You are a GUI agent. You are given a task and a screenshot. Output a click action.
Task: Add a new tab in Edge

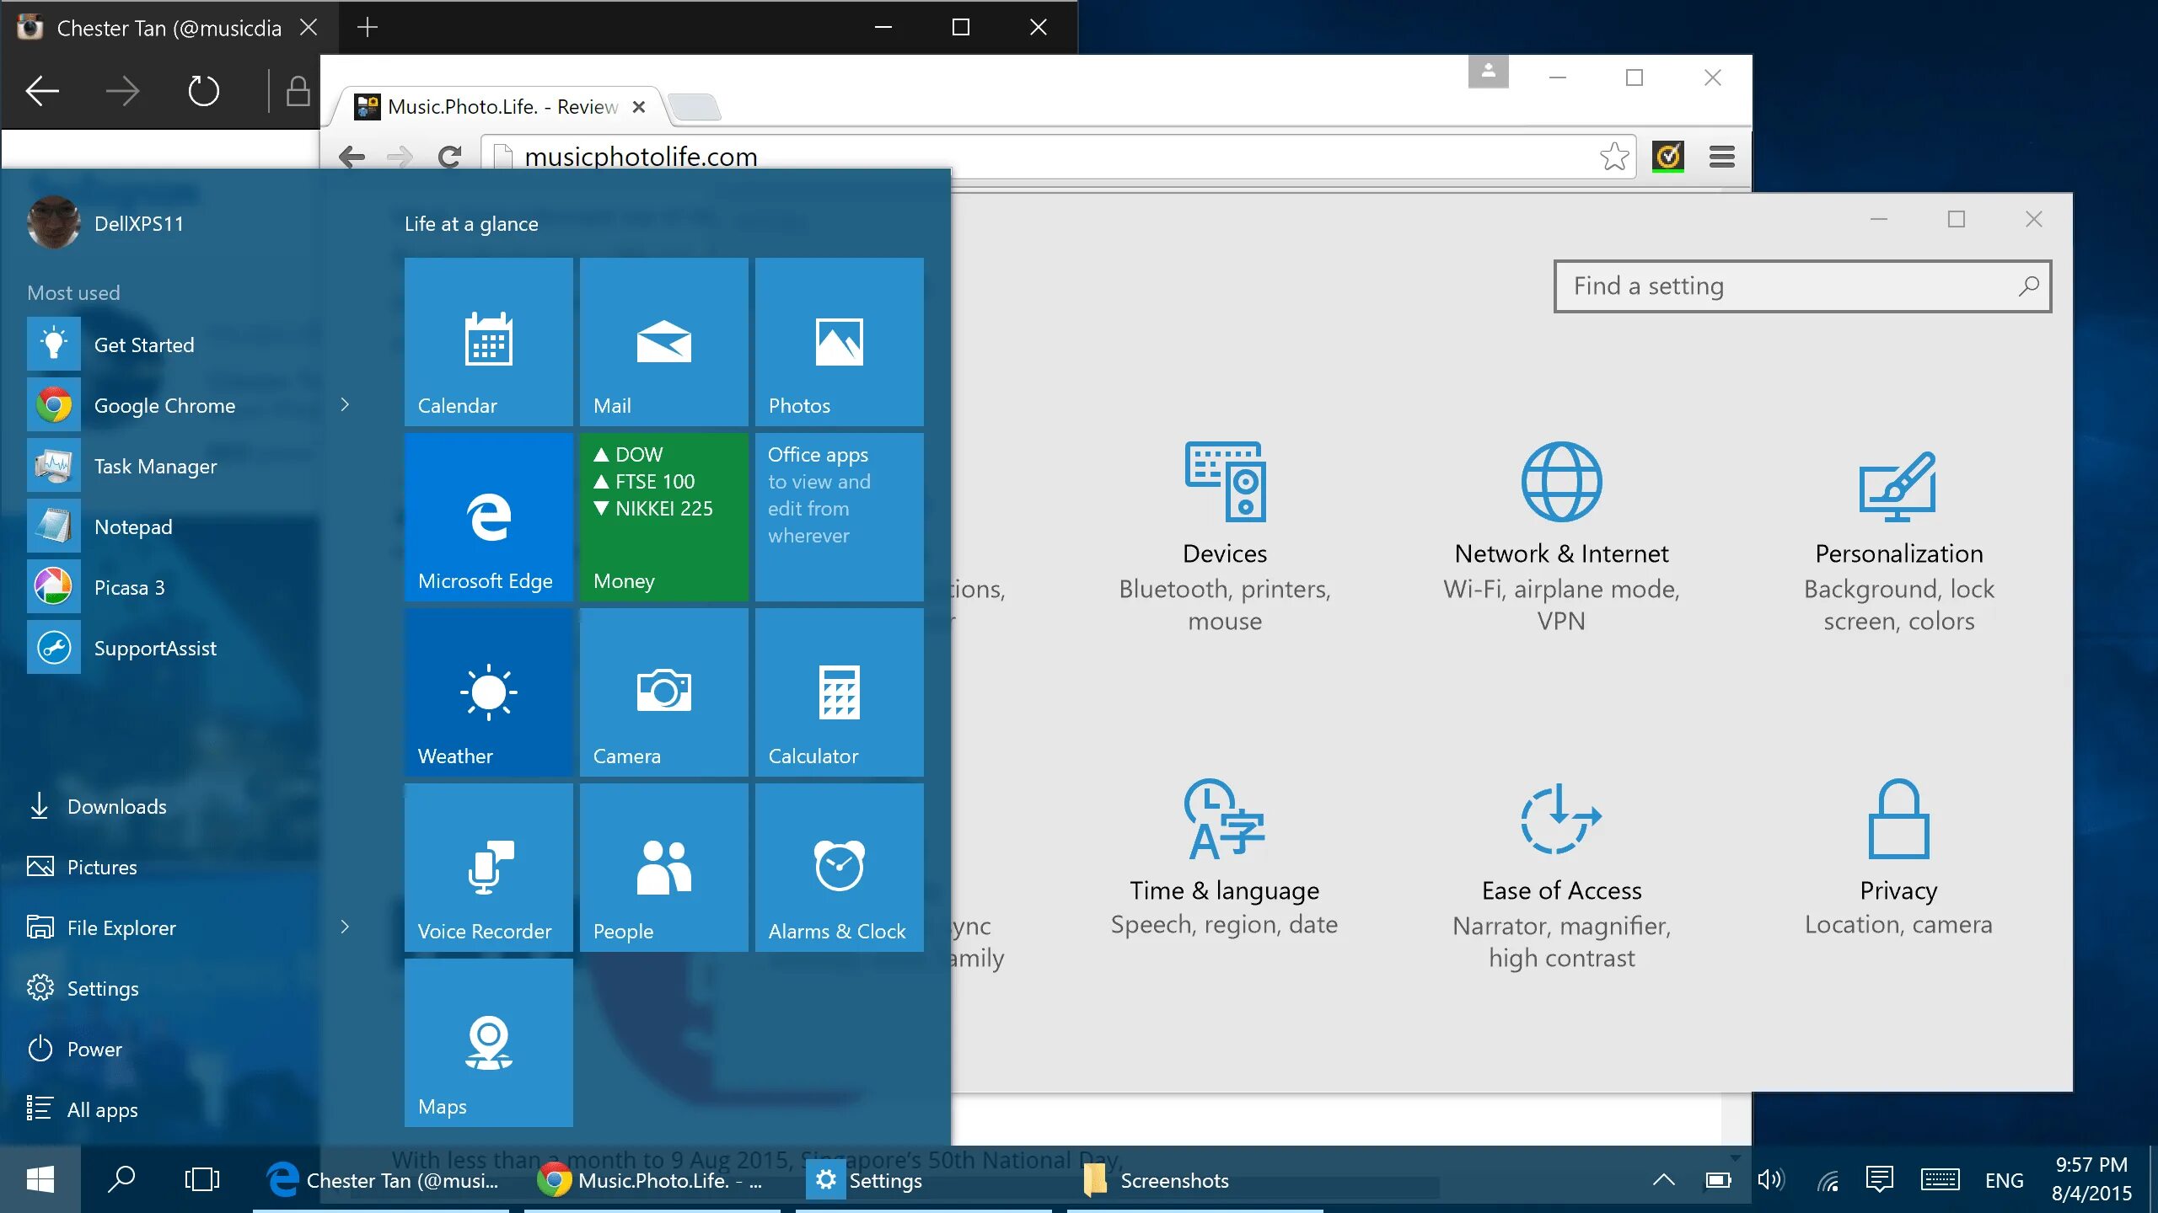[x=367, y=28]
